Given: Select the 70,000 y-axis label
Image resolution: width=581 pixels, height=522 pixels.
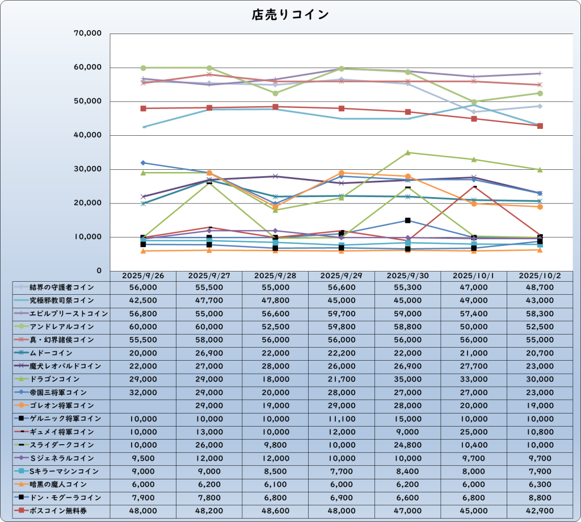Looking at the screenshot, I should click(88, 34).
